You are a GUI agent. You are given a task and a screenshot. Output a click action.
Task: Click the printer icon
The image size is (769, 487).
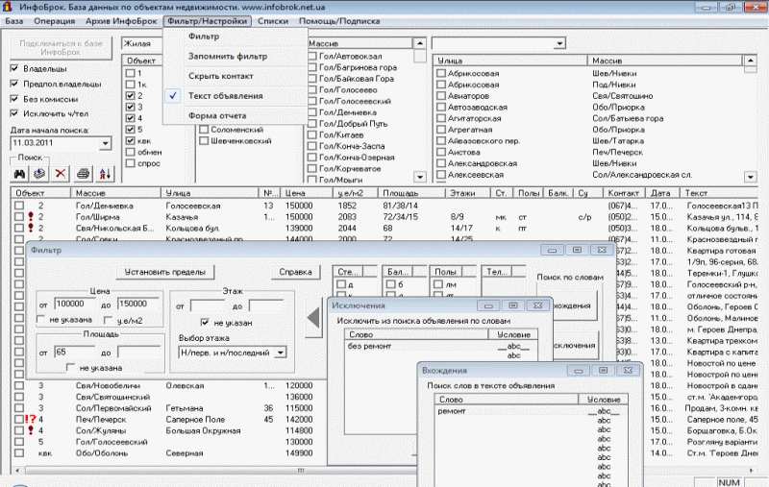[x=84, y=174]
